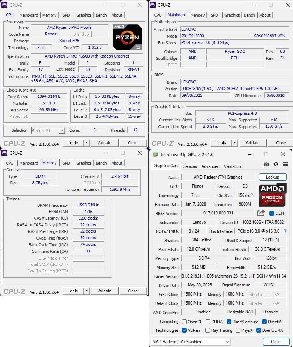Screen dimensions: 293x347
Task: Click the CPU-Z app icon in the CPU window
Action: click(x=4, y=5)
